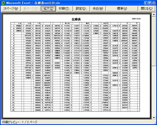The height and width of the screenshot is (125, 157).
Task: Maximize the Excel preview window
Action: (150, 3)
